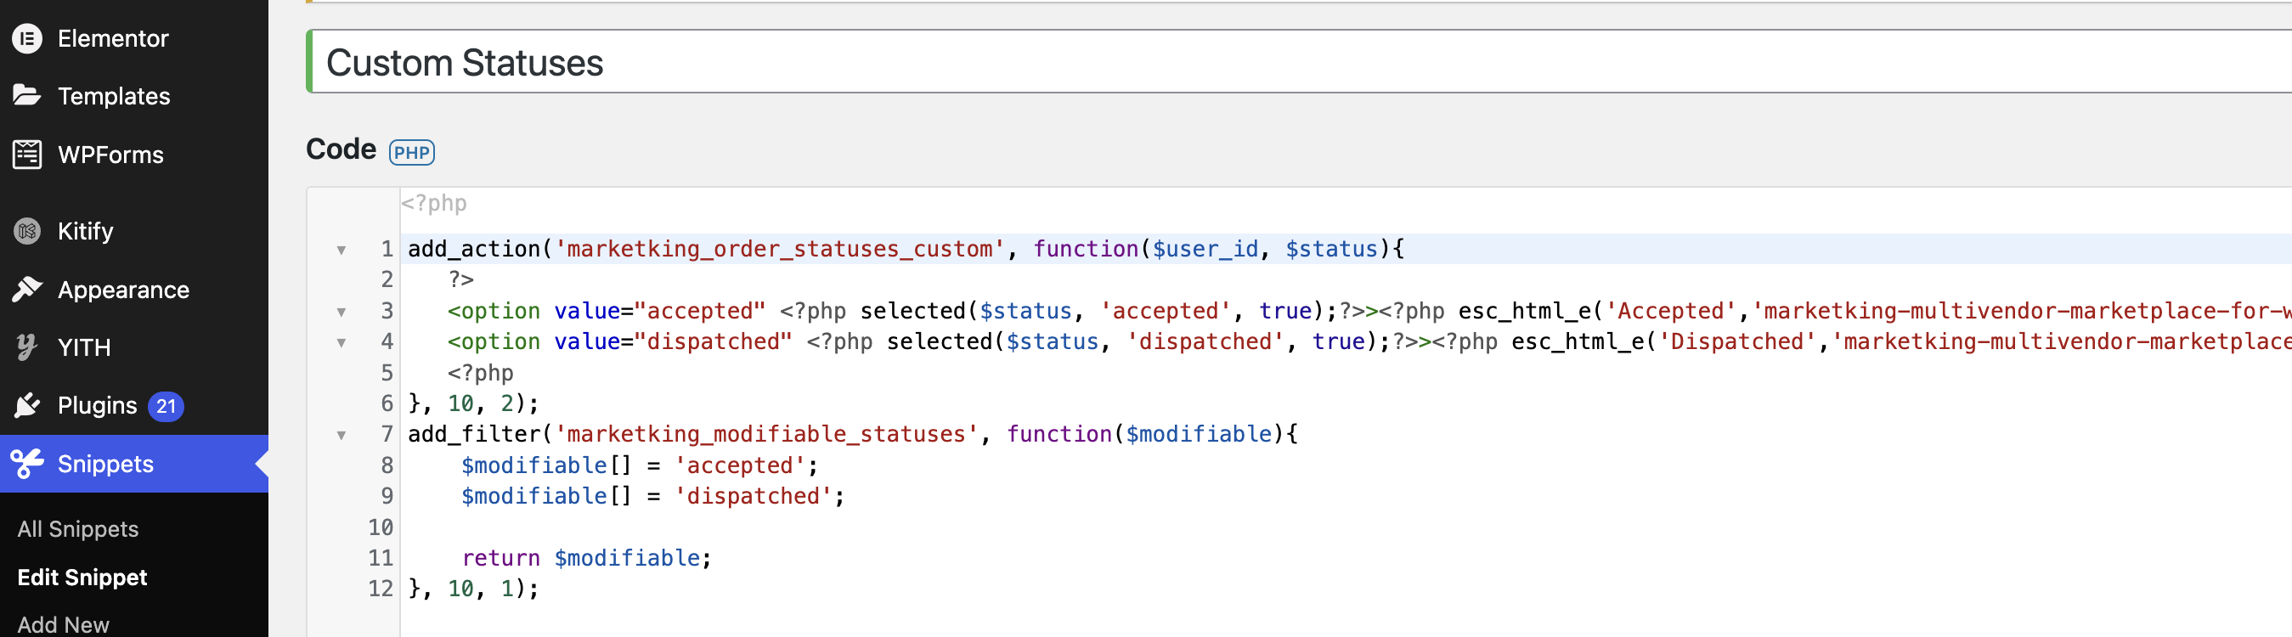
Task: Open Edit Snippet submenu link
Action: tap(82, 578)
